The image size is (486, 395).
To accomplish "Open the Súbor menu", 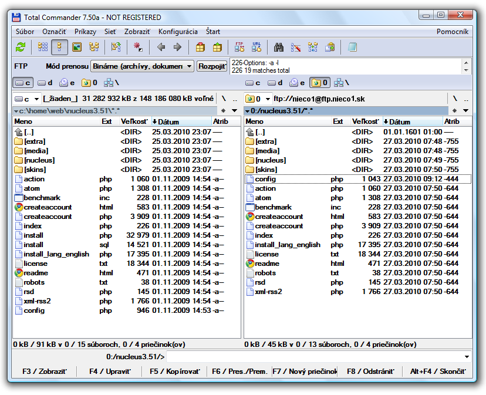I will tap(25, 32).
